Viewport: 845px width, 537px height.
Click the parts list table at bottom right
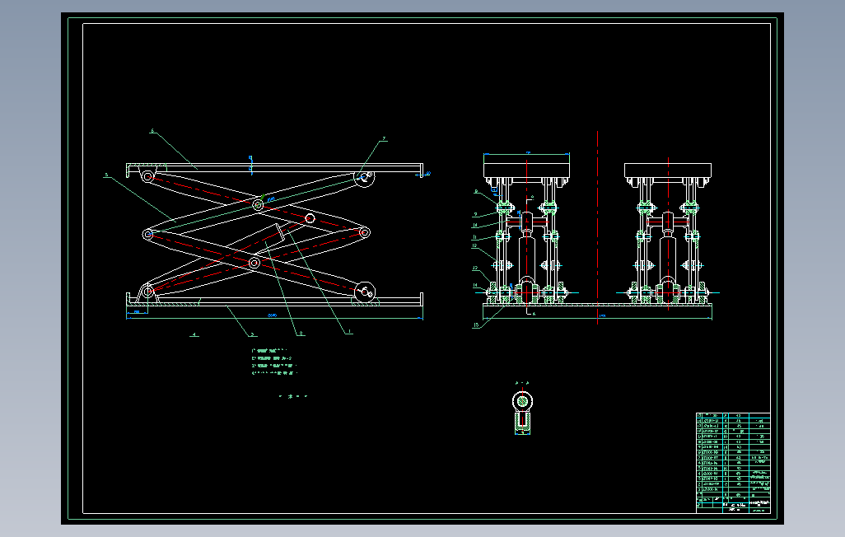(x=733, y=463)
